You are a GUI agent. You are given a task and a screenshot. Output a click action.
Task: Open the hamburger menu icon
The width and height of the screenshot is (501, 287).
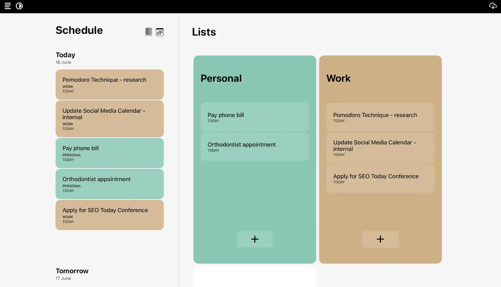click(8, 6)
